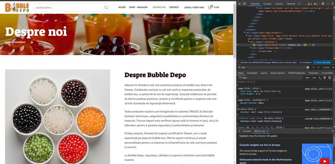Viewport: 335px width, 164px height.
Task: Click the shopping cart icon
Action: tap(210, 7)
